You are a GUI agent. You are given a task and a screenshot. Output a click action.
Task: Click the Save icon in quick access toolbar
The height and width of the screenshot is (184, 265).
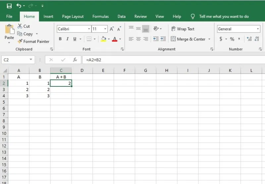9,6
